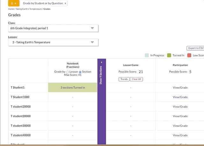
Task: Click the green Turned In legend swatch
Action: point(169,55)
